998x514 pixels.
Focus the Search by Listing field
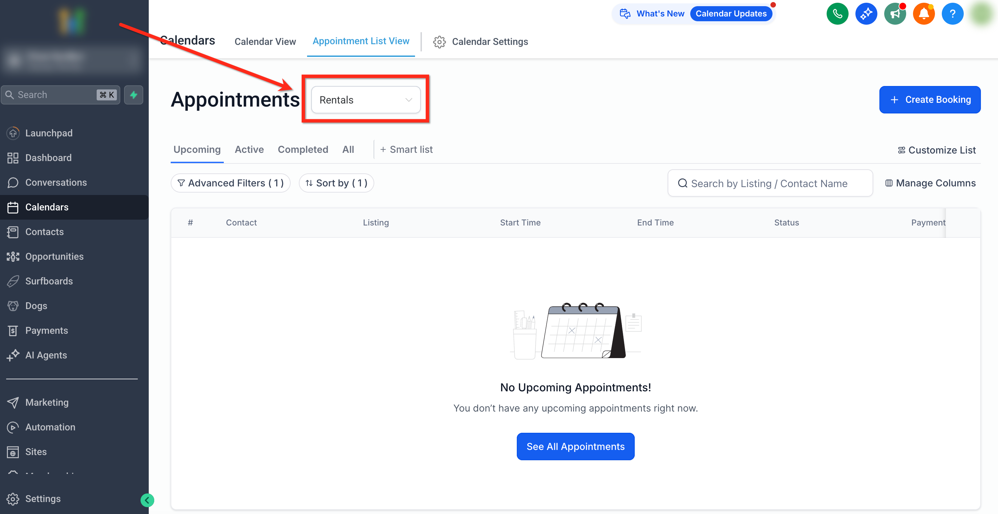coord(770,183)
